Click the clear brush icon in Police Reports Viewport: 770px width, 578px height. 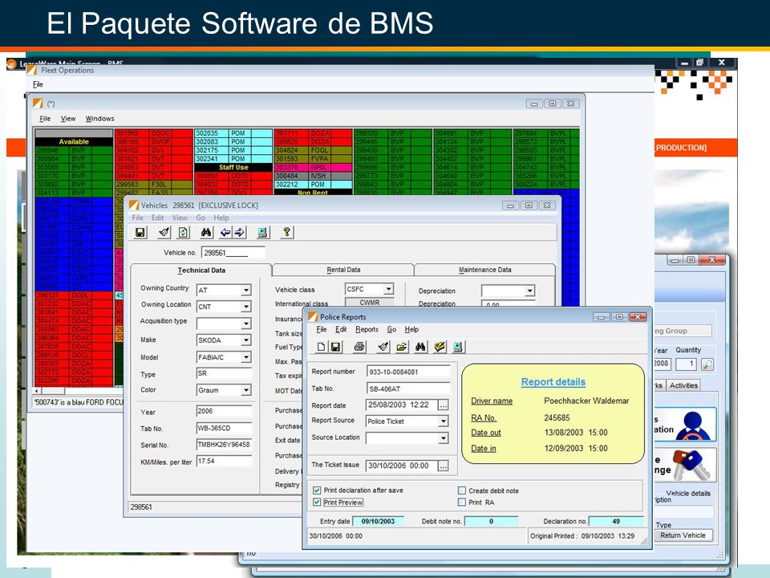383,347
